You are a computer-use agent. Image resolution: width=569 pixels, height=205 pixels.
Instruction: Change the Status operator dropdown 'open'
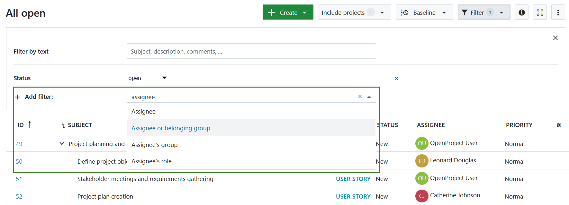click(148, 78)
